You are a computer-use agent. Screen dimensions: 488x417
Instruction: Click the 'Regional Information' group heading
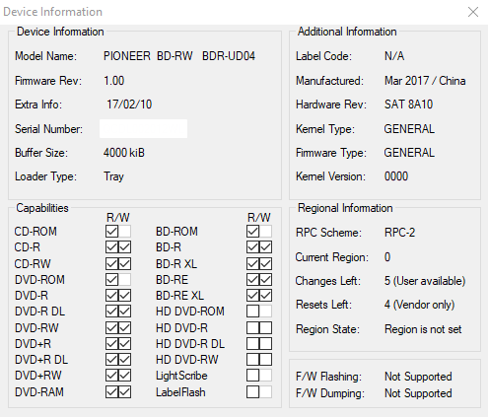click(345, 208)
